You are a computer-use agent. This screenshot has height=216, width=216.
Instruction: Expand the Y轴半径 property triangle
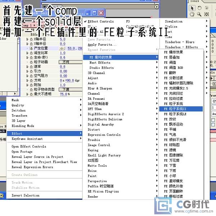pyautogui.click(x=27, y=44)
